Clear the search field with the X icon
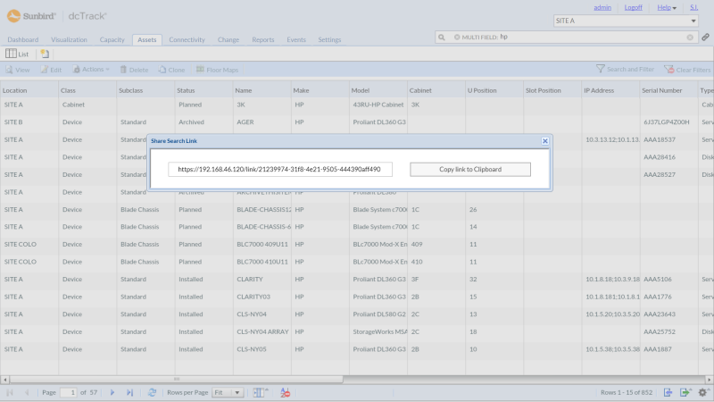The height and width of the screenshot is (402, 714). point(690,38)
